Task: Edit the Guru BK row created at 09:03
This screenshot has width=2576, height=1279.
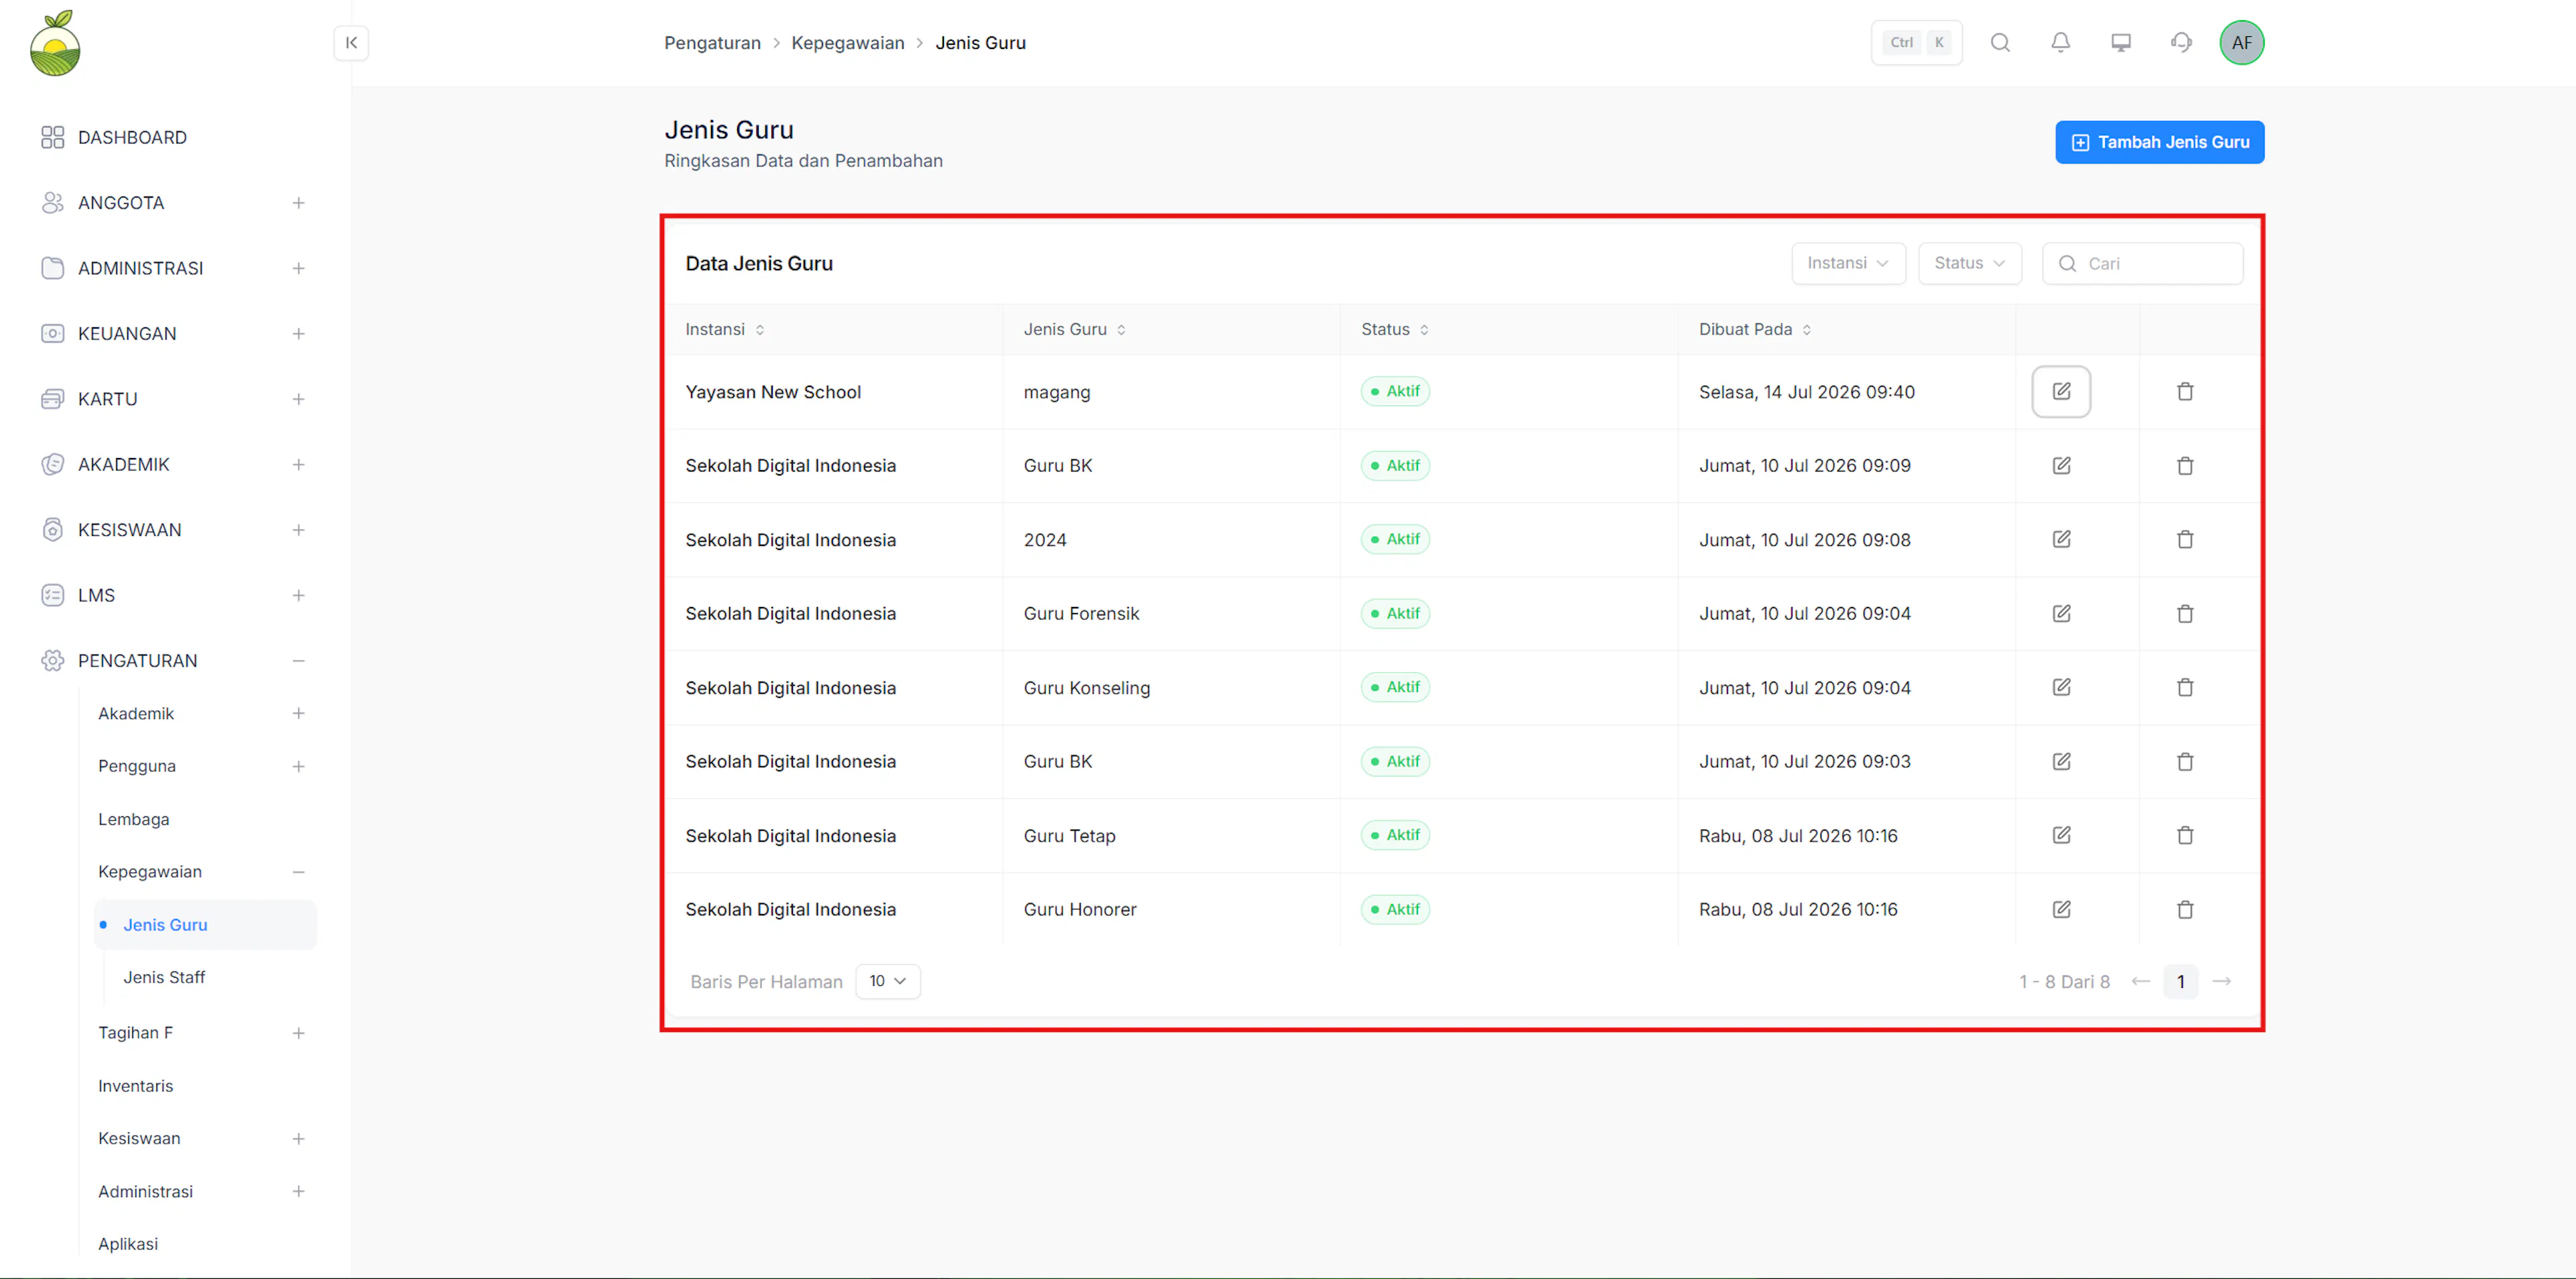Action: point(2061,762)
